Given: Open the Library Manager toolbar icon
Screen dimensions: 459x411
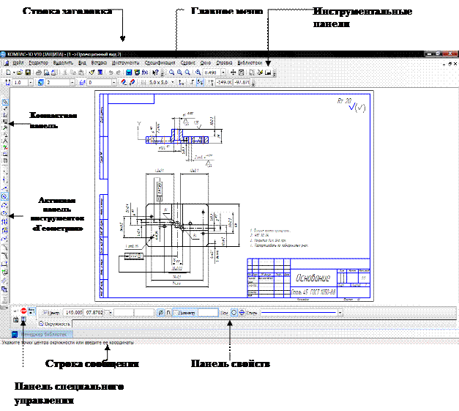Looking at the screenshot, I should coord(129,73).
